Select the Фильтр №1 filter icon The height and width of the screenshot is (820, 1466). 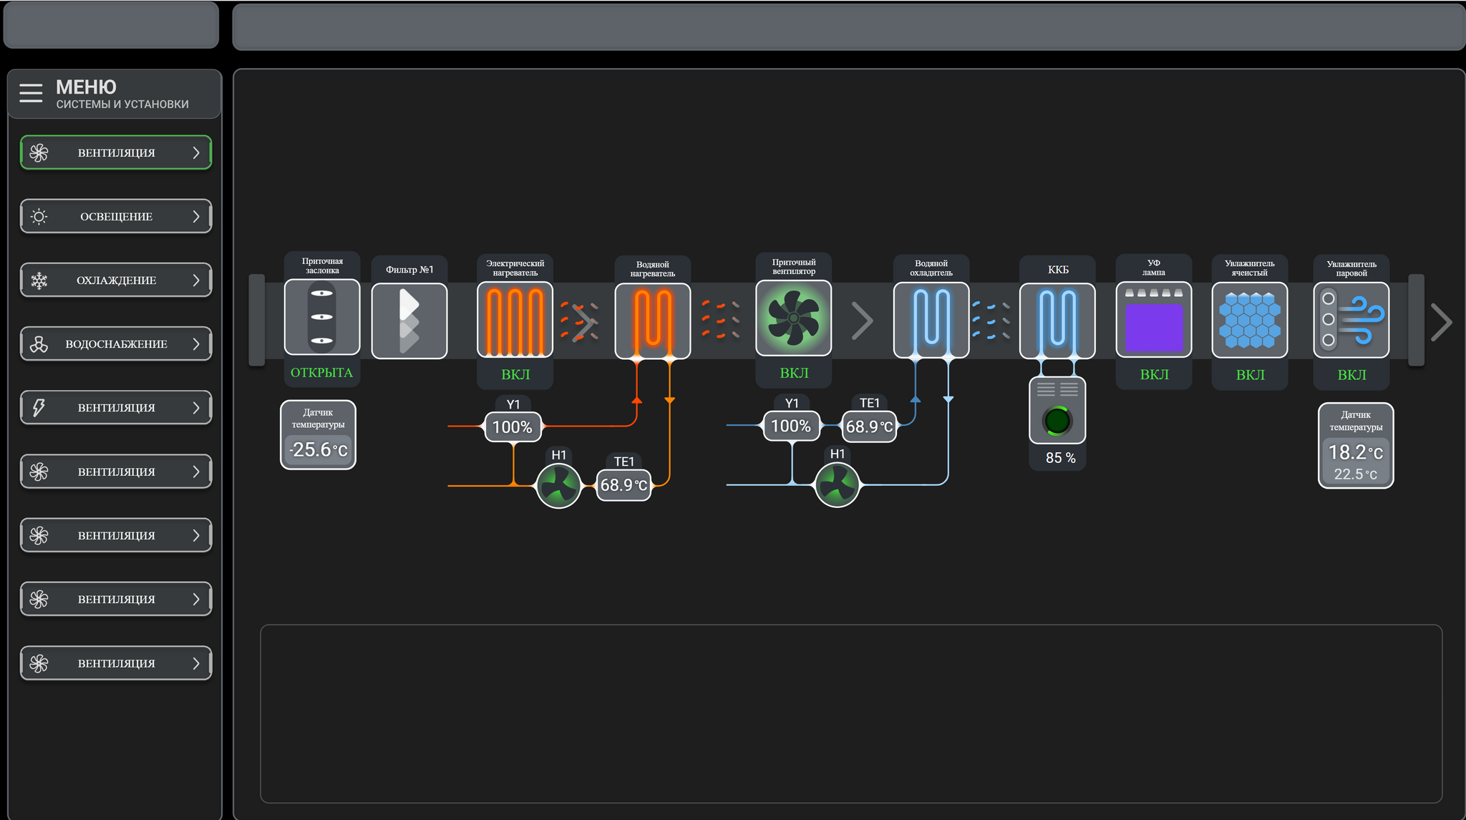(409, 321)
